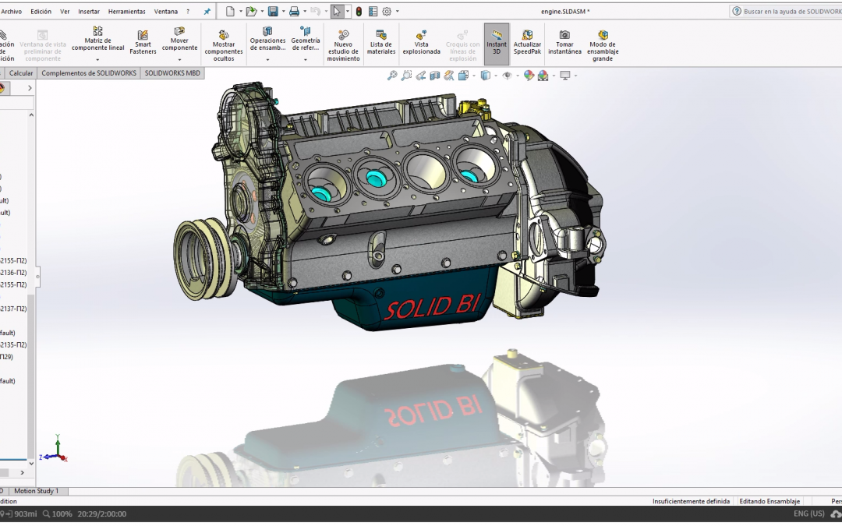
Task: Create a Vista explosionada
Action: (422, 42)
